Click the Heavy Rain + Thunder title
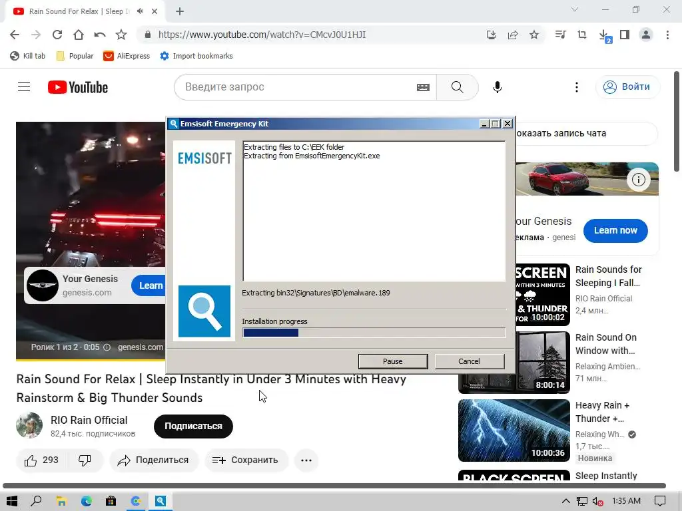This screenshot has width=682, height=511. point(602,412)
